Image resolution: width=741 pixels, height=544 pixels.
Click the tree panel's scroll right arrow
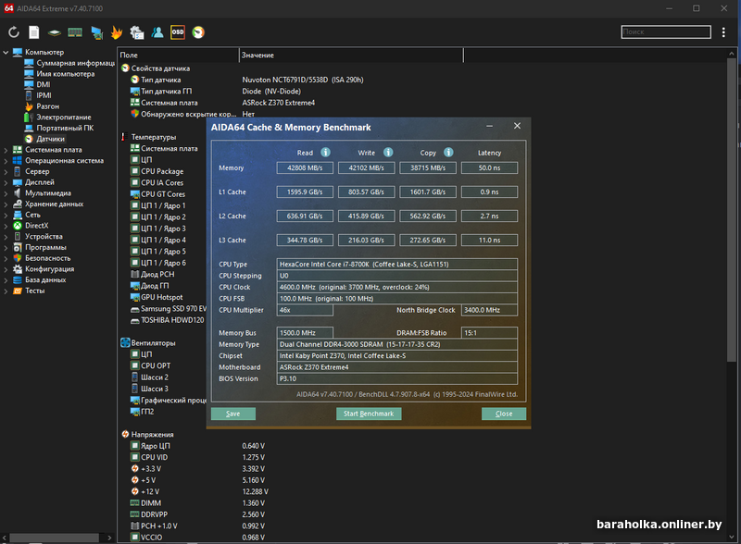point(109,538)
